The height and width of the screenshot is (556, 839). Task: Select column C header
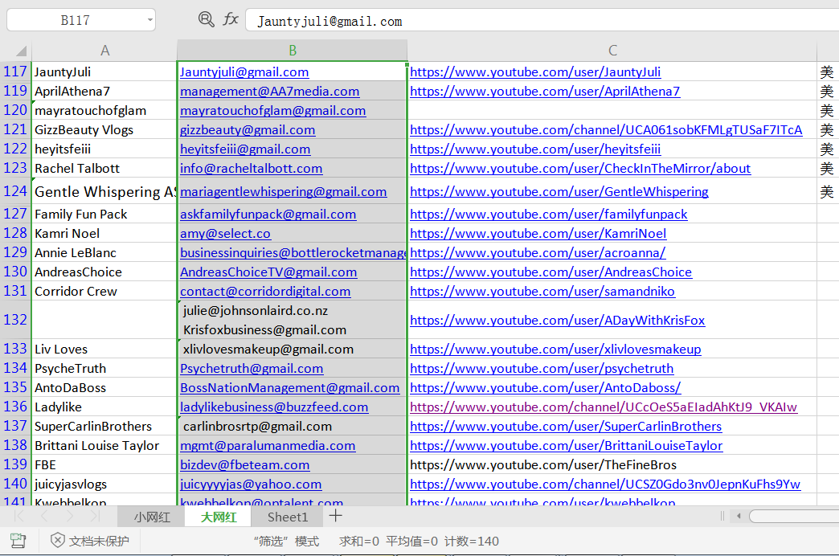pyautogui.click(x=612, y=51)
